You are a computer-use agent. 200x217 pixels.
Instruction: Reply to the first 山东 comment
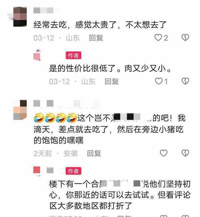[96, 38]
